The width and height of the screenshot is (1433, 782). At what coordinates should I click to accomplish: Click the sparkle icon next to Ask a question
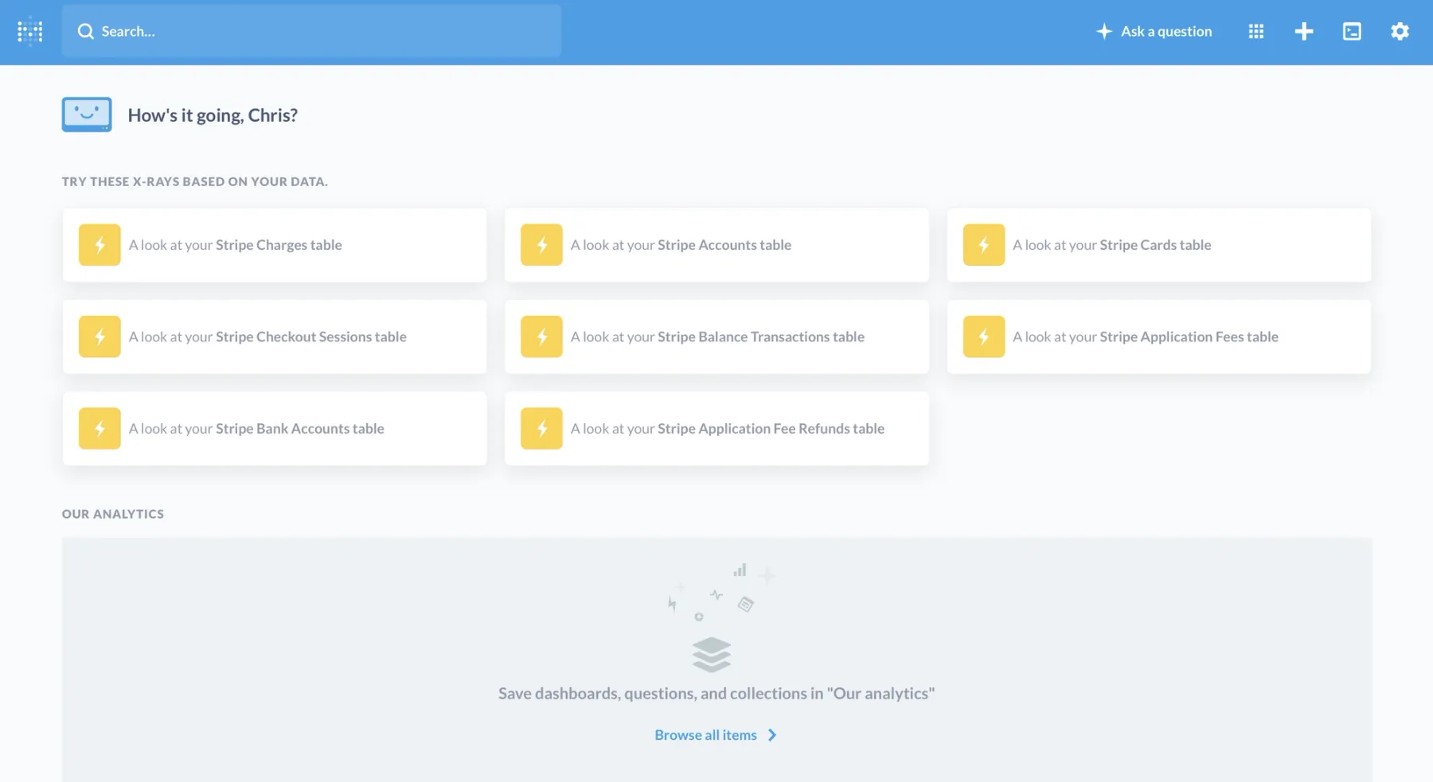pyautogui.click(x=1104, y=31)
